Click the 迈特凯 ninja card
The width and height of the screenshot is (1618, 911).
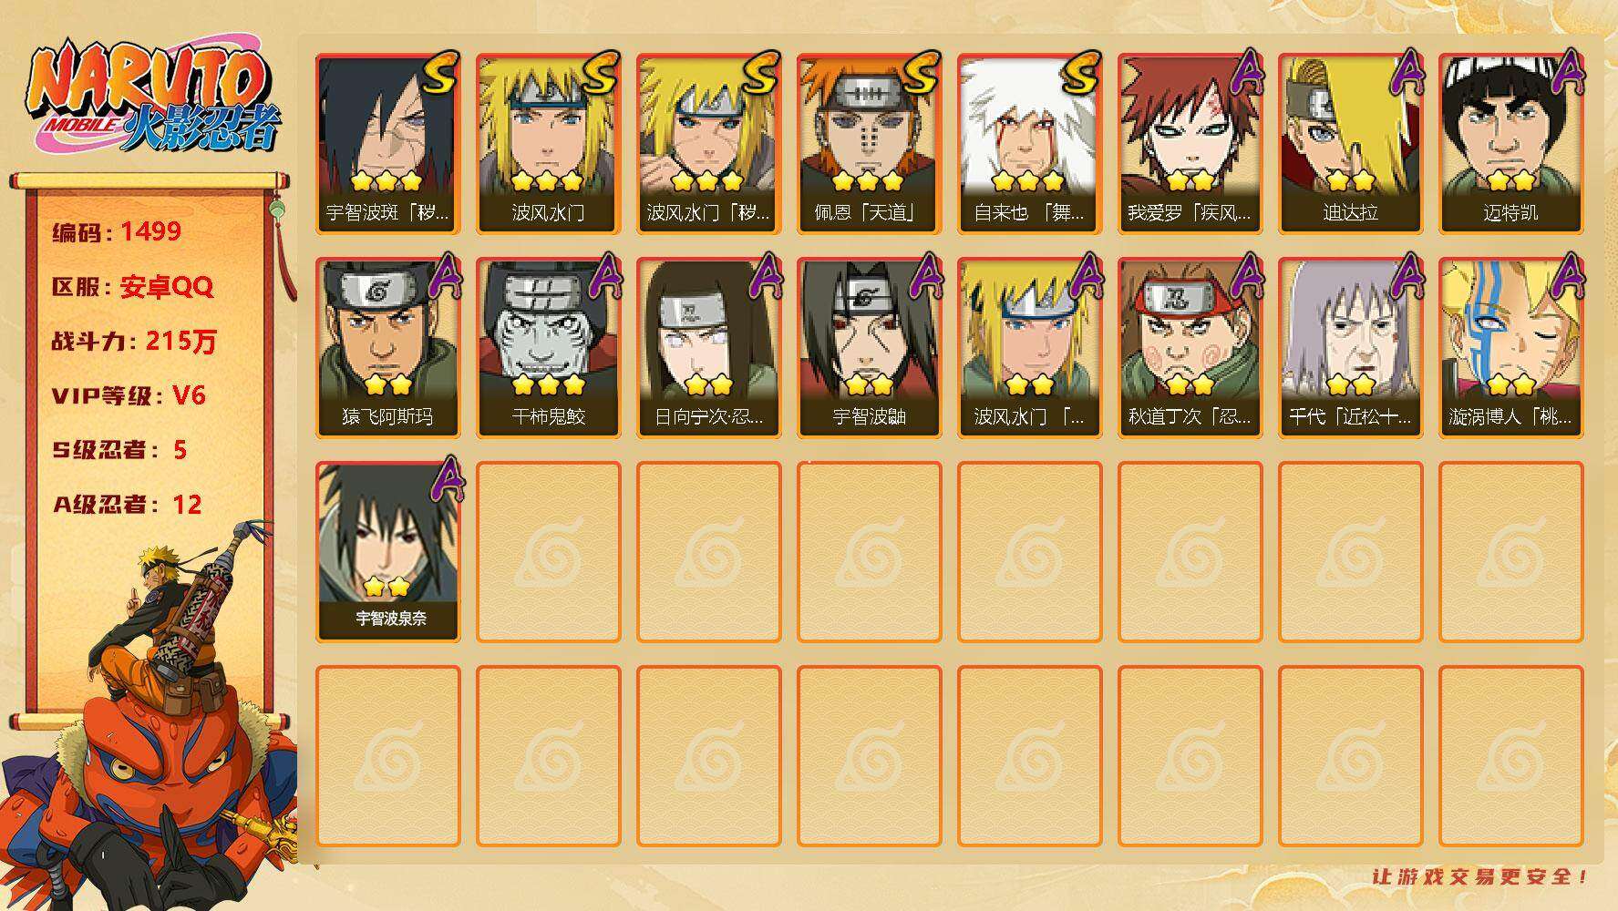click(x=1510, y=143)
